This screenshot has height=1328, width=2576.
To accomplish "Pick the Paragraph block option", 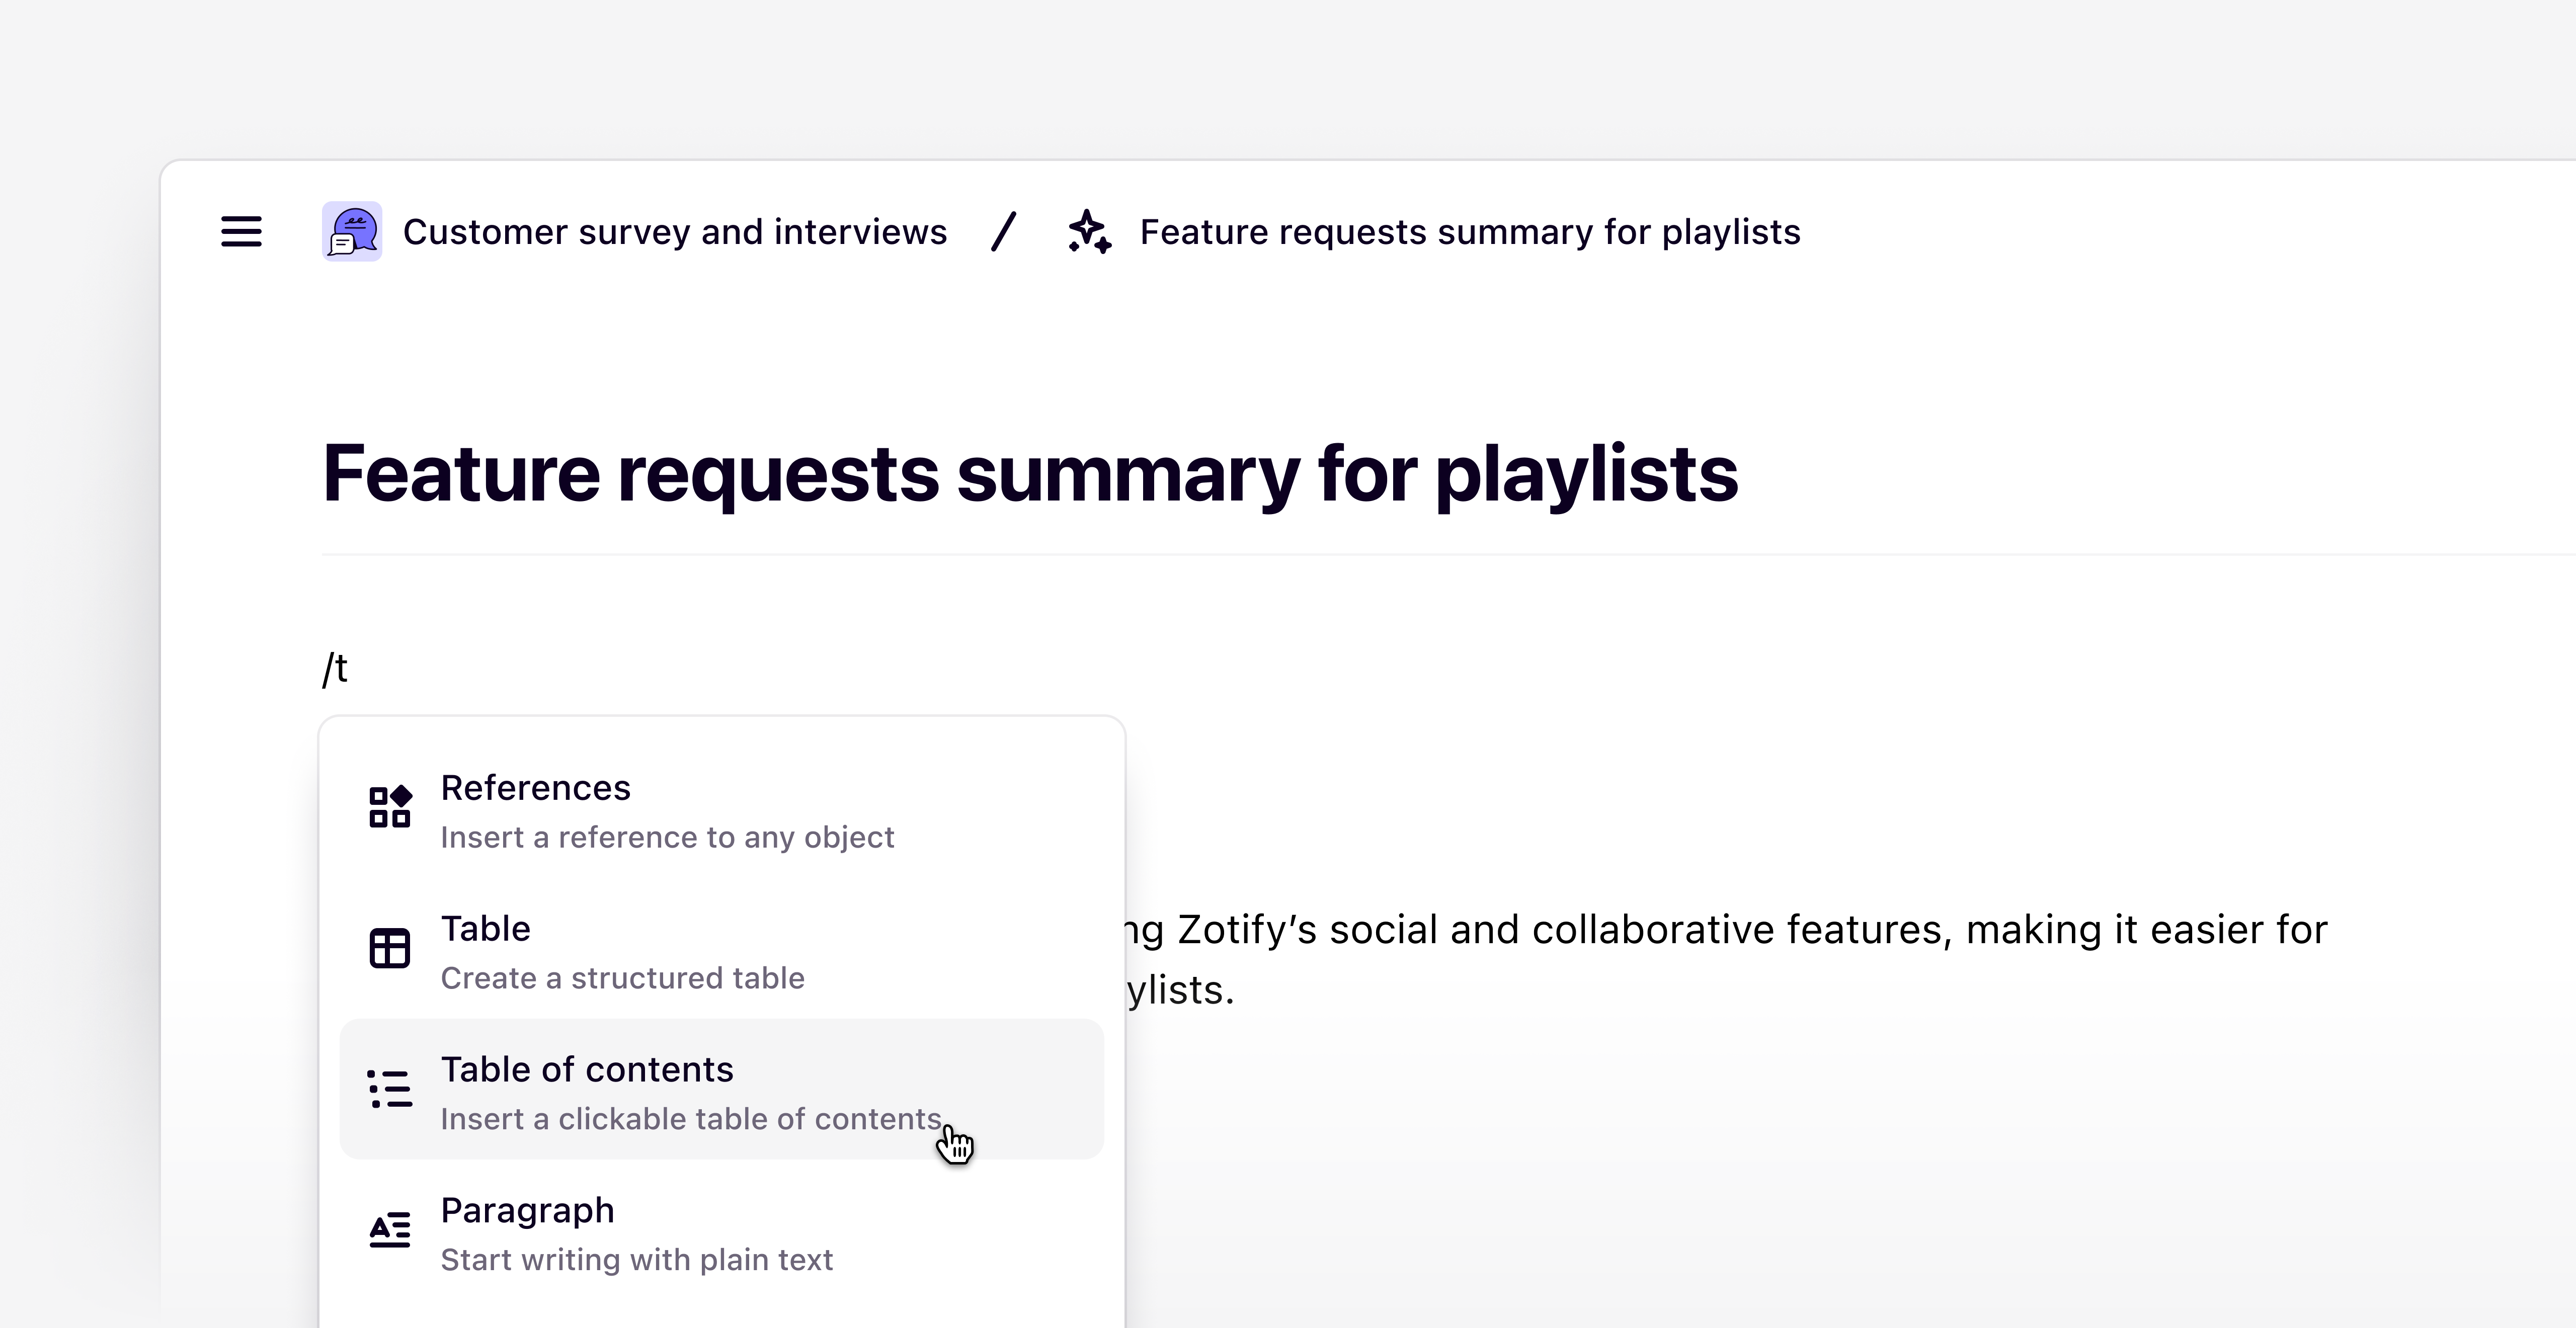I will coord(528,1211).
